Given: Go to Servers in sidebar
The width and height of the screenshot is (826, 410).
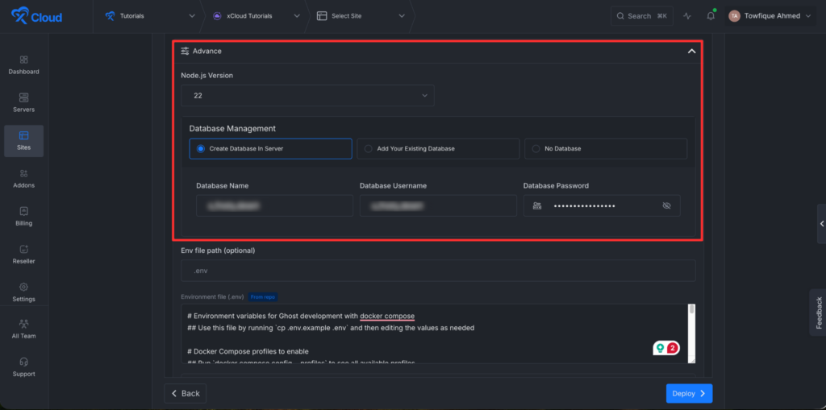Looking at the screenshot, I should [x=23, y=102].
